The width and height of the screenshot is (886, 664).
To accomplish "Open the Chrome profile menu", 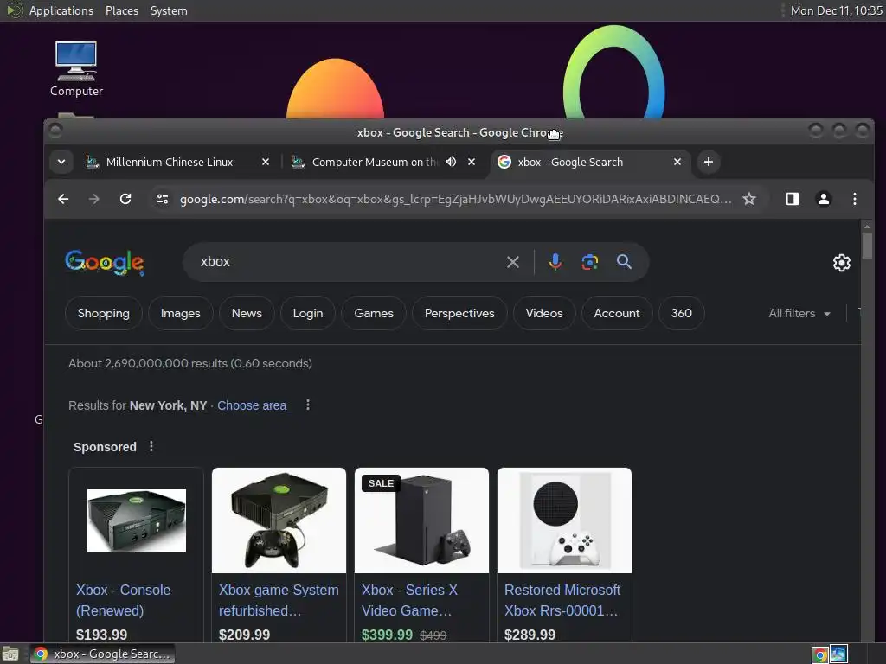I will [824, 199].
